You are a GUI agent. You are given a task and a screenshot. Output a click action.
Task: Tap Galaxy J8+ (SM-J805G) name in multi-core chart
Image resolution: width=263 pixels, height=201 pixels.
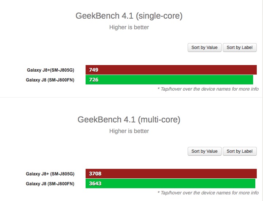50,174
